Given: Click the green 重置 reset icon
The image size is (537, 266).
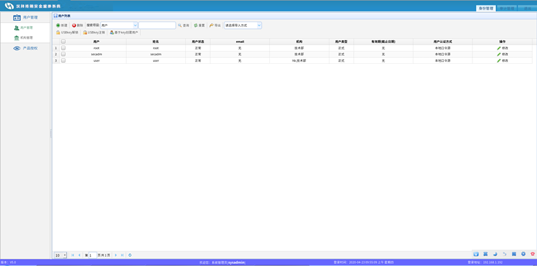Looking at the screenshot, I should (x=195, y=26).
